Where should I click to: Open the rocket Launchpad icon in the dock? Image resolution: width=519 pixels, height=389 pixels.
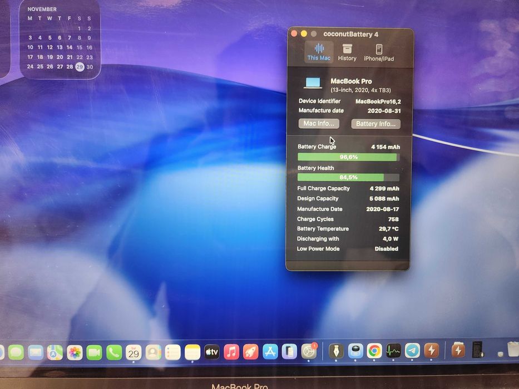click(251, 352)
